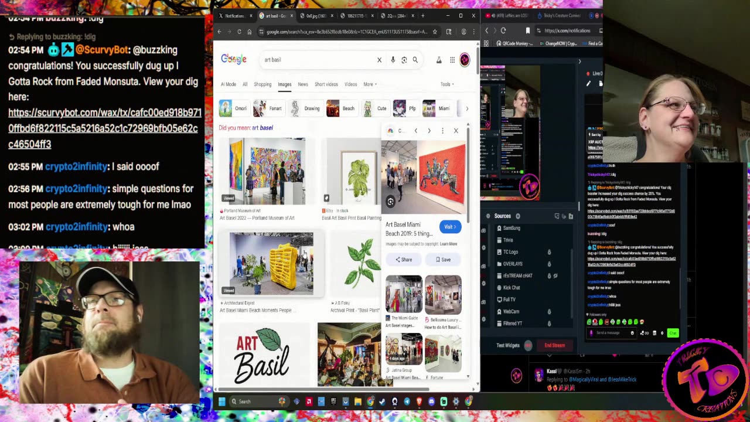Image resolution: width=750 pixels, height=422 pixels.
Task: Click End Stream button
Action: 554,345
